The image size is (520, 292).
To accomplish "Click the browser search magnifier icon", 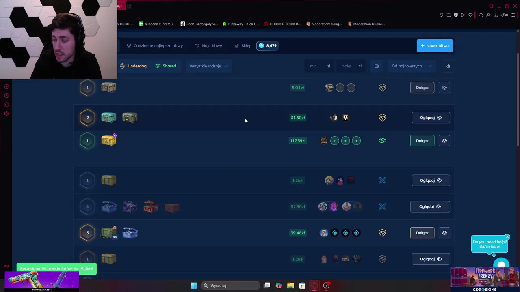I will point(491,6).
